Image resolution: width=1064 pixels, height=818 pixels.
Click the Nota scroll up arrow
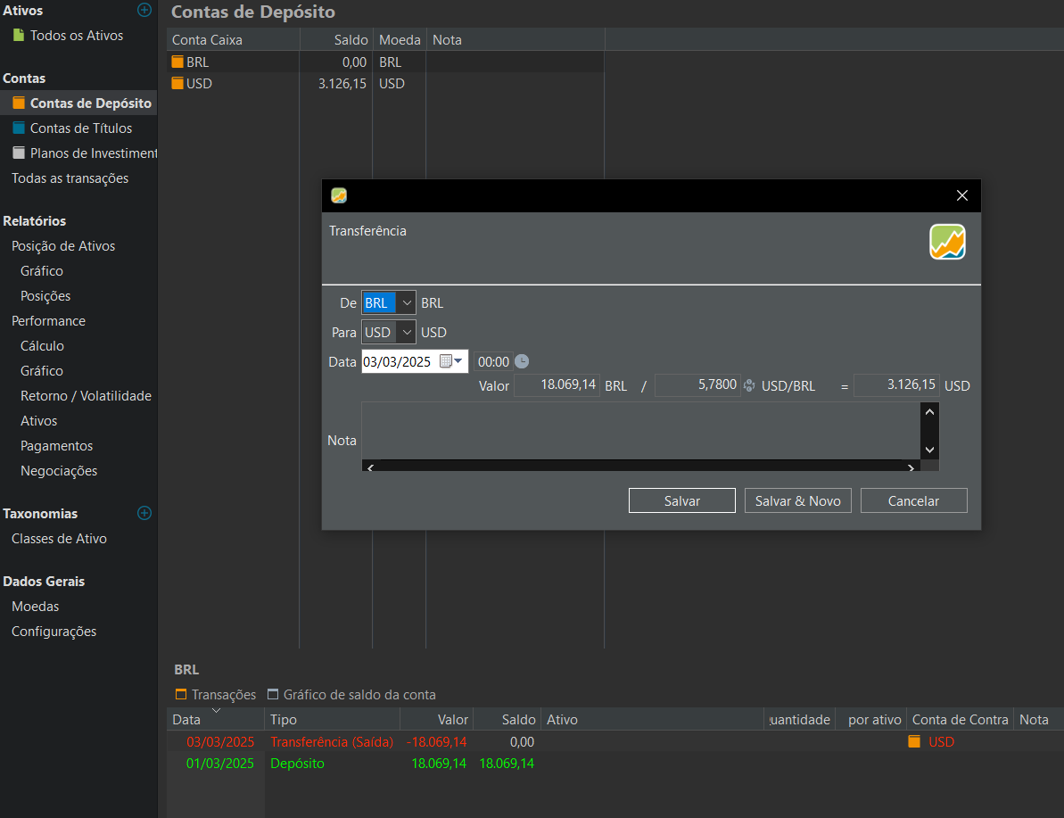point(929,412)
